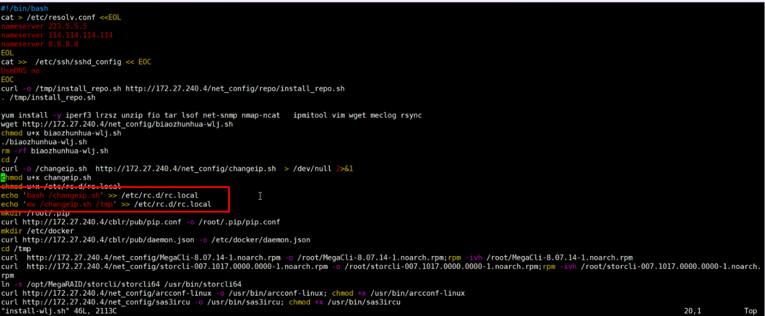Click '/etc/ssh/sshd_config' in the cat line

[x=78, y=62]
